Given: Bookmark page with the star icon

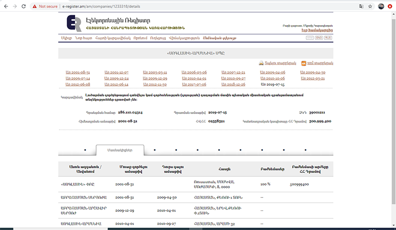Looking at the screenshot, I should pyautogui.click(x=370, y=7).
